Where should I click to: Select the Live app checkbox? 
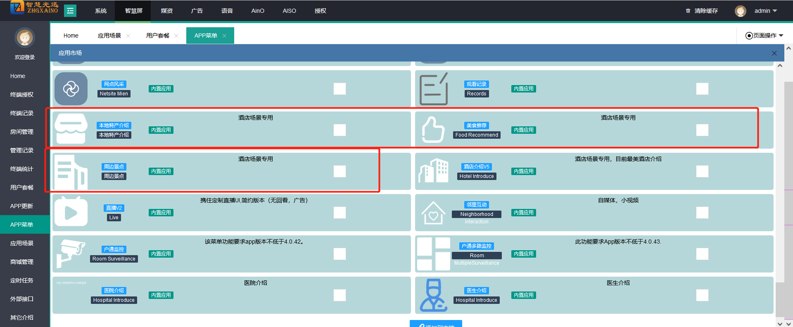tap(340, 213)
